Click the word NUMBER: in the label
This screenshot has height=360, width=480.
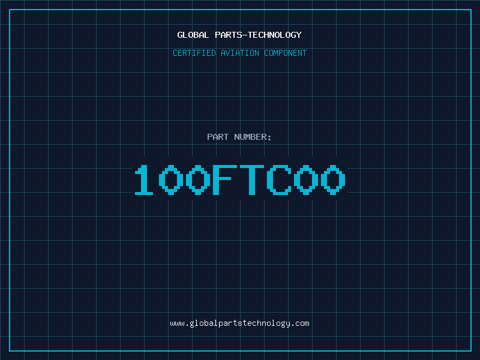[253, 137]
